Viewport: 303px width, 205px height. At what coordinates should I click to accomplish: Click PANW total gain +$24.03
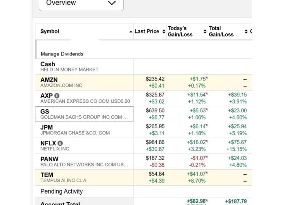tap(237, 158)
